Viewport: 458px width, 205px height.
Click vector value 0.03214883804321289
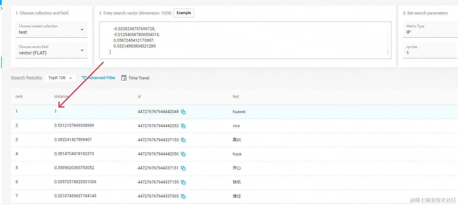[x=135, y=46]
